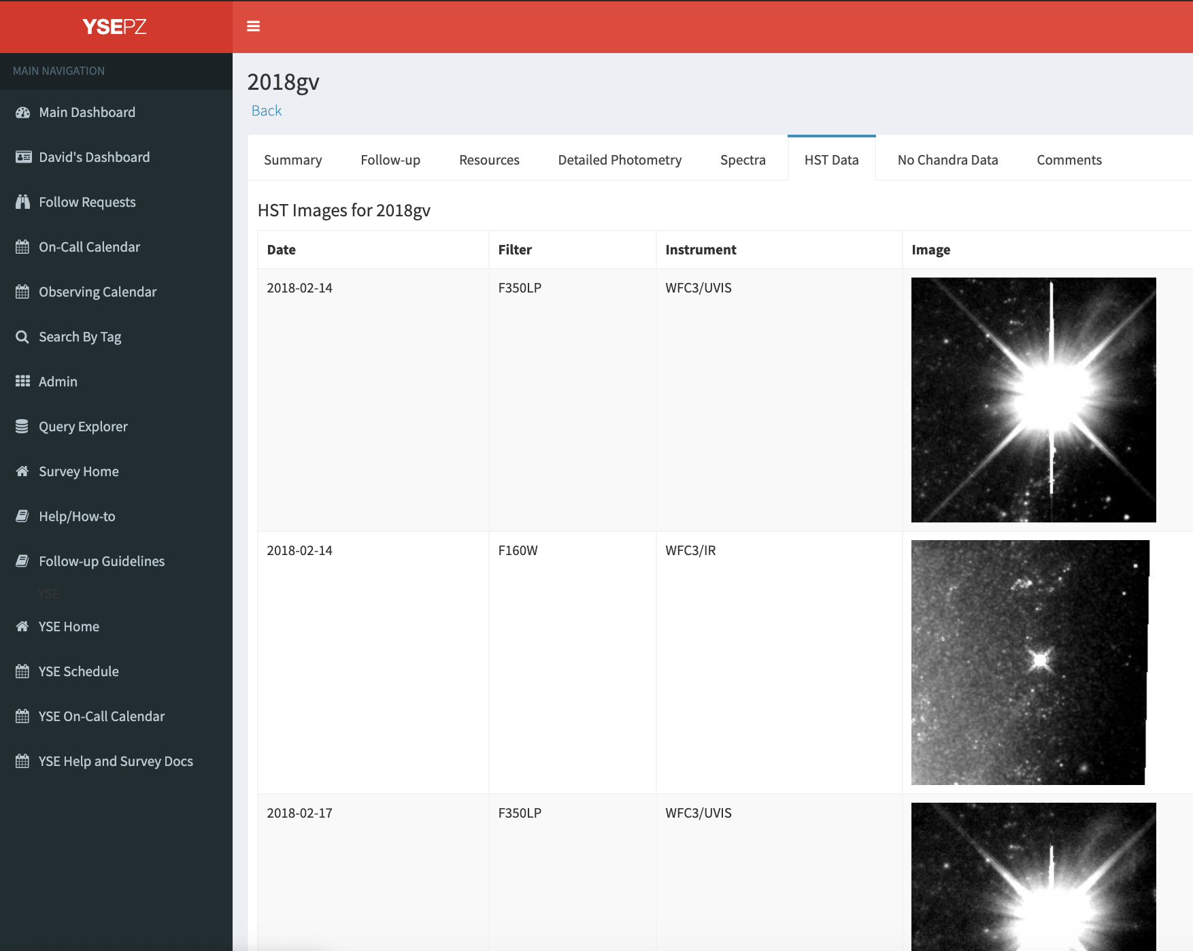Switch to the Comments tab

click(x=1069, y=160)
